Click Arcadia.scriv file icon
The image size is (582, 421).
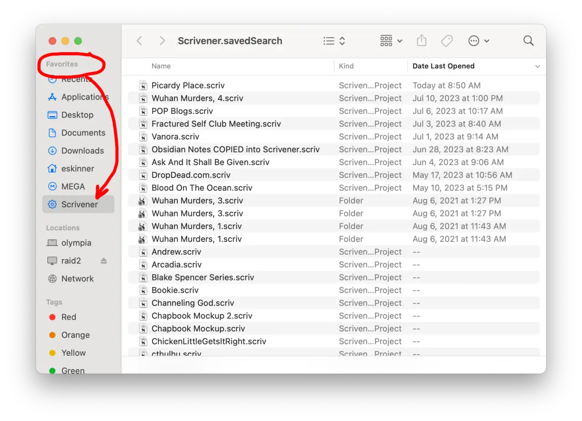(143, 265)
